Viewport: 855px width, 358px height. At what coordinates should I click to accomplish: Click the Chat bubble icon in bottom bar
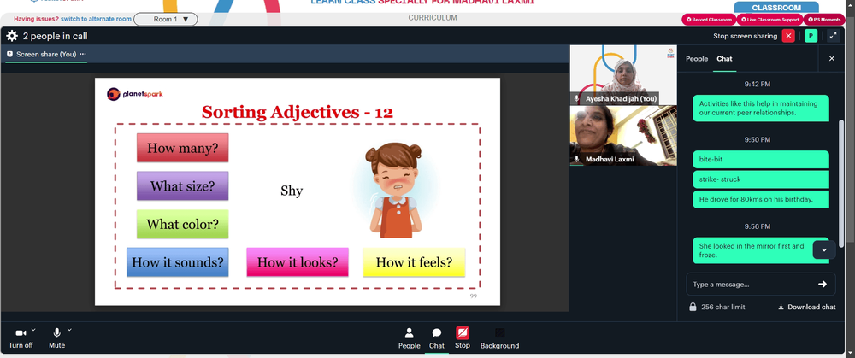(x=437, y=333)
